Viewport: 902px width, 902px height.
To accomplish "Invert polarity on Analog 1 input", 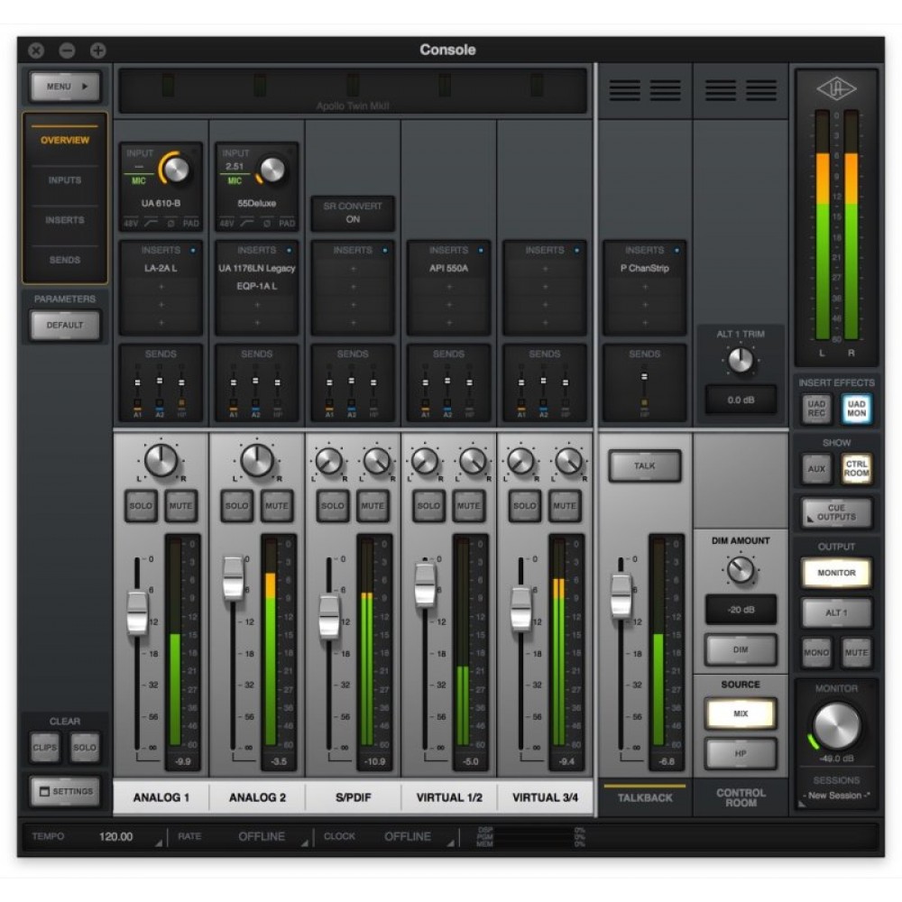I will (x=170, y=223).
